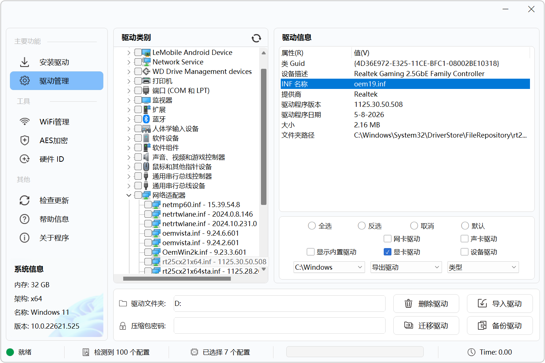Click the 删除驱动 button
Screen dimensions: 545x363
[x=426, y=303]
